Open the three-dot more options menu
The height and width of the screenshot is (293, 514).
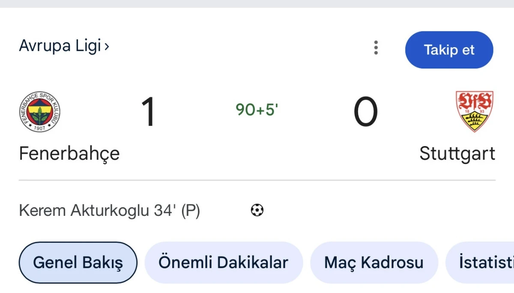coord(376,48)
